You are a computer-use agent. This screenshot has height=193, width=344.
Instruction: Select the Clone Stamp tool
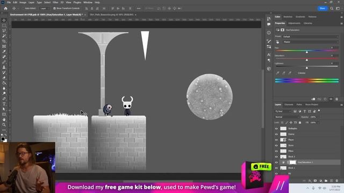click(x=4, y=68)
